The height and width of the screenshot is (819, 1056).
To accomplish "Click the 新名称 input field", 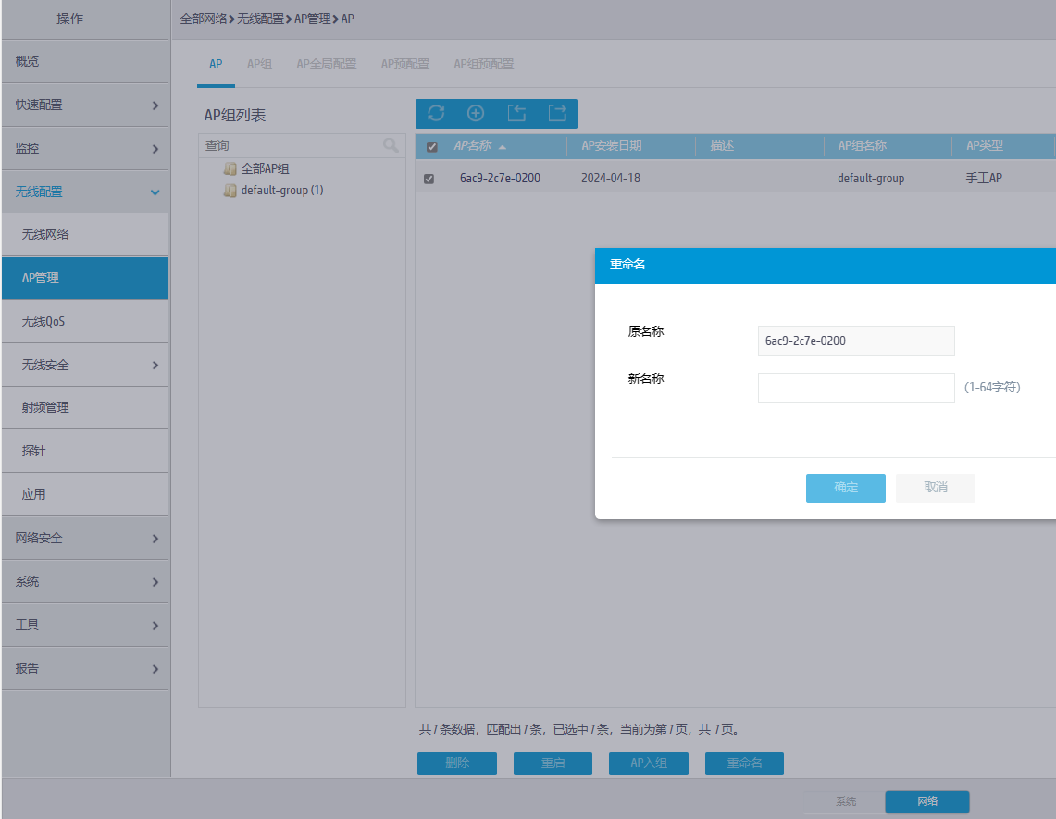I will (855, 388).
